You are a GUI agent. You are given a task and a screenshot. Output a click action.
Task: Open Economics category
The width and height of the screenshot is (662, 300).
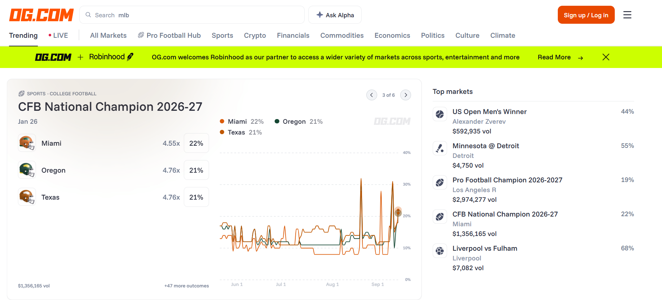click(392, 35)
